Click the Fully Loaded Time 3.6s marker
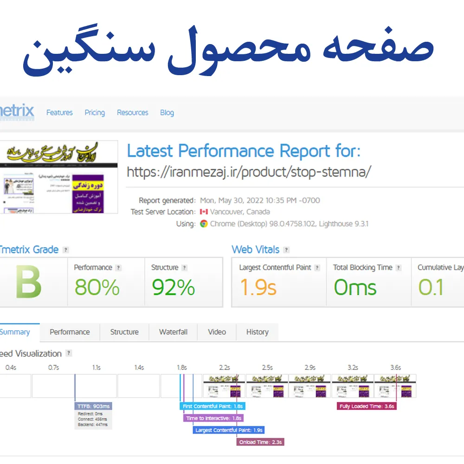464x464 pixels. (367, 406)
